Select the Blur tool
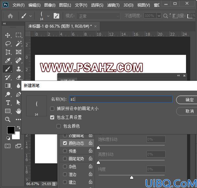 pos(18,86)
